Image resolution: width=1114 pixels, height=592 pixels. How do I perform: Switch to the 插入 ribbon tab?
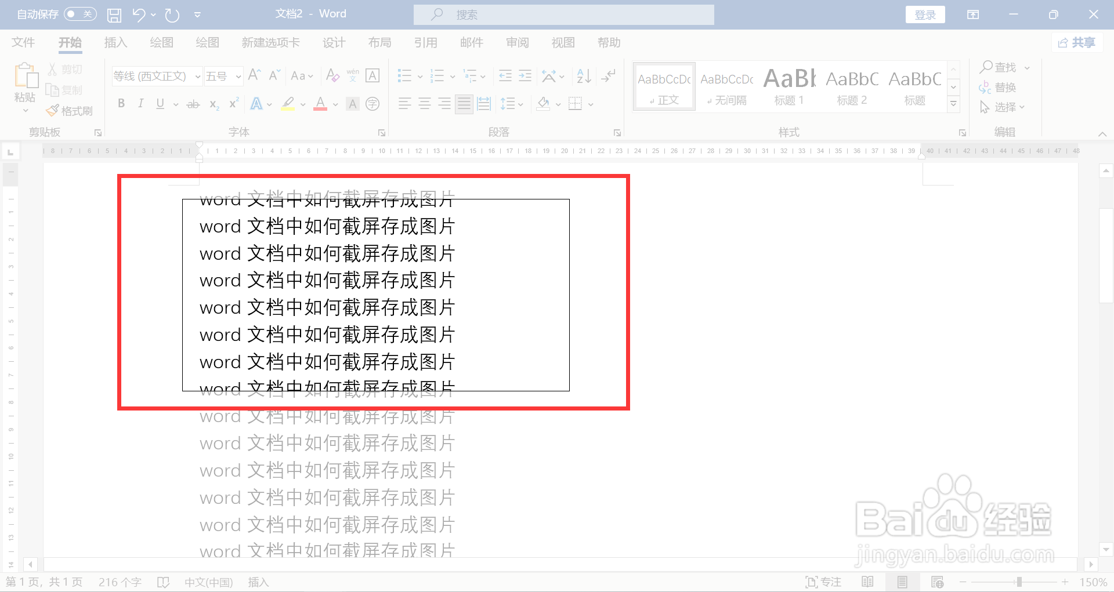click(115, 42)
